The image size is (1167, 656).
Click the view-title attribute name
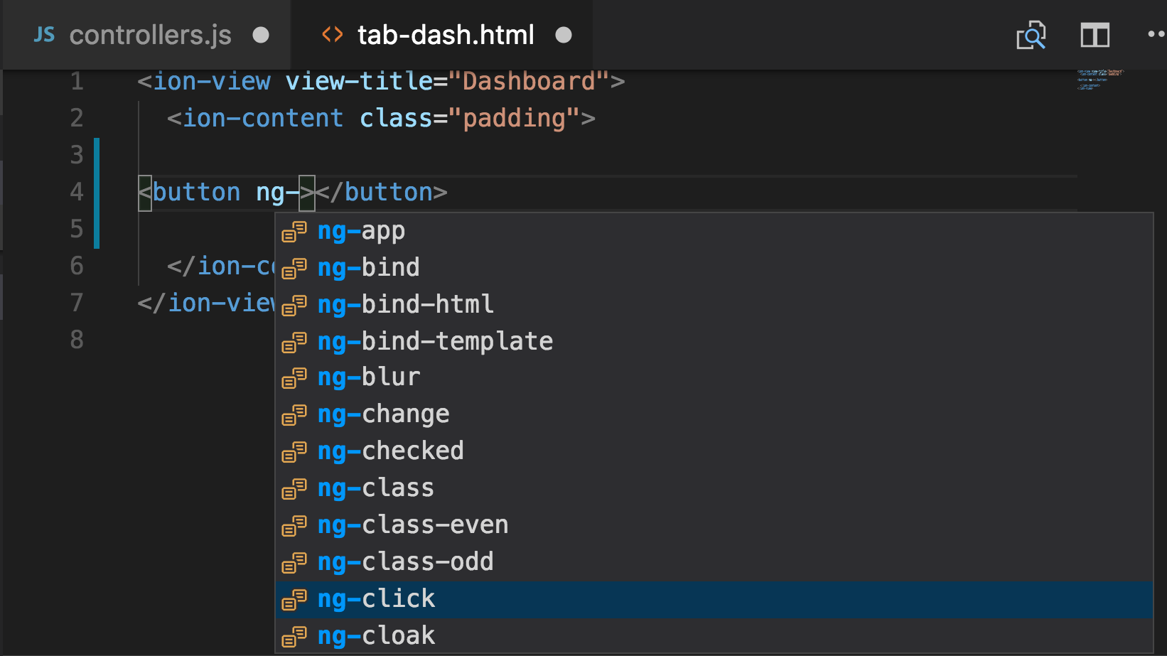pyautogui.click(x=359, y=81)
